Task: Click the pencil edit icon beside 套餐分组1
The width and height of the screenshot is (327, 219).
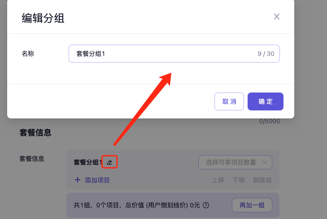Action: (x=109, y=162)
